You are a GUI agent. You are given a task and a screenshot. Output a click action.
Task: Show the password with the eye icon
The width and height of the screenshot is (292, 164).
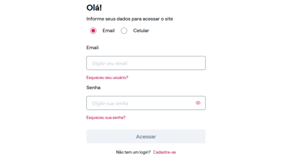pyautogui.click(x=198, y=103)
